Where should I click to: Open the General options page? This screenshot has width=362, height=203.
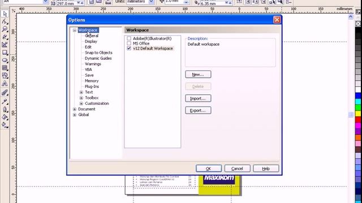coord(92,36)
